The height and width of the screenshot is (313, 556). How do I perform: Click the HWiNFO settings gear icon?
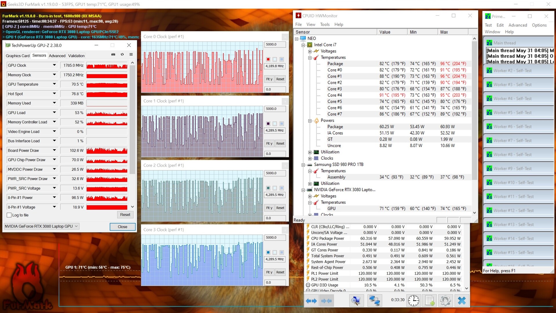[x=445, y=301]
